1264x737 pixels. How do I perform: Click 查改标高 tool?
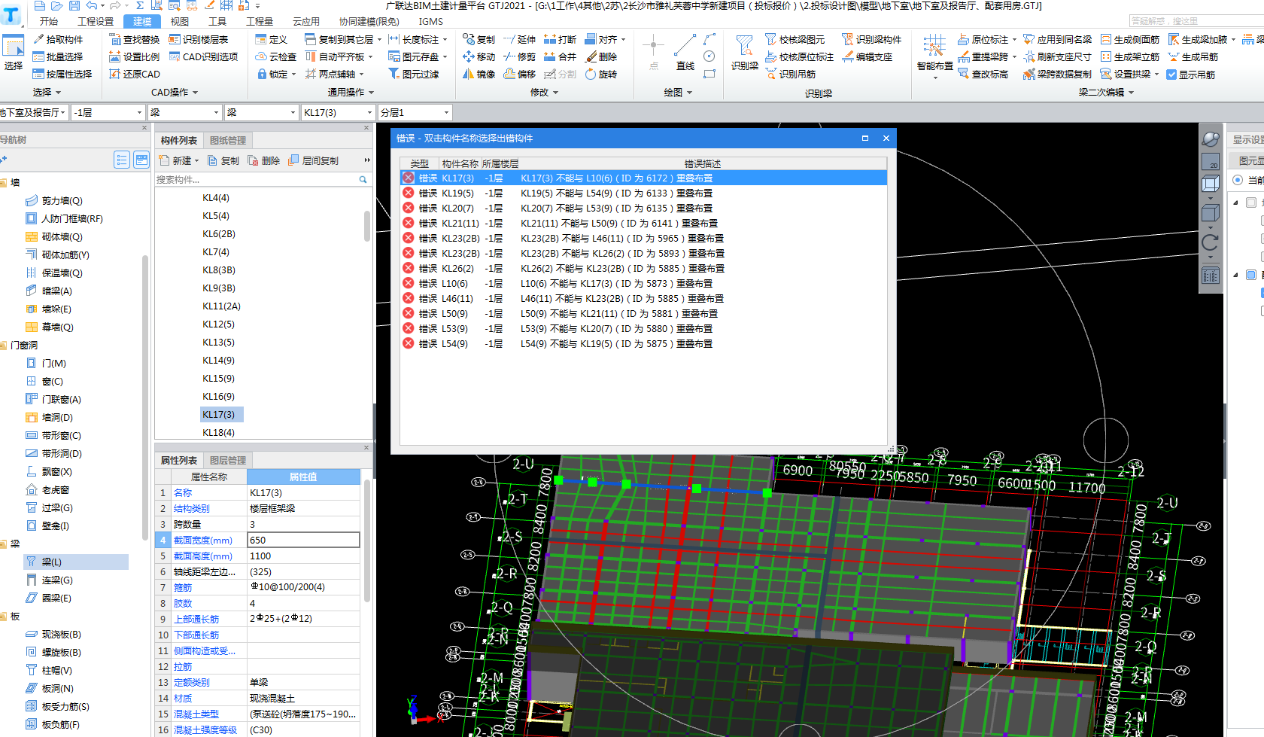983,74
